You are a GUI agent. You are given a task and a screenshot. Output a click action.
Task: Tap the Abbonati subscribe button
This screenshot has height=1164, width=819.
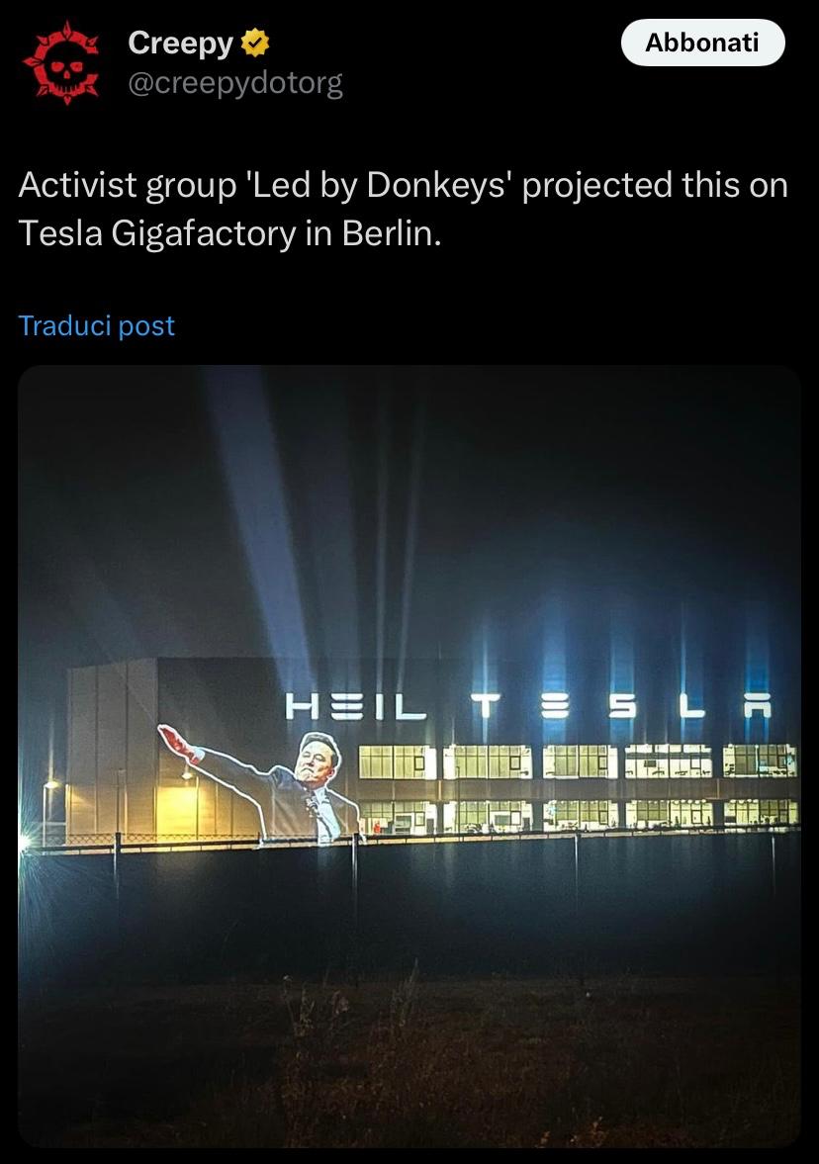coord(702,43)
